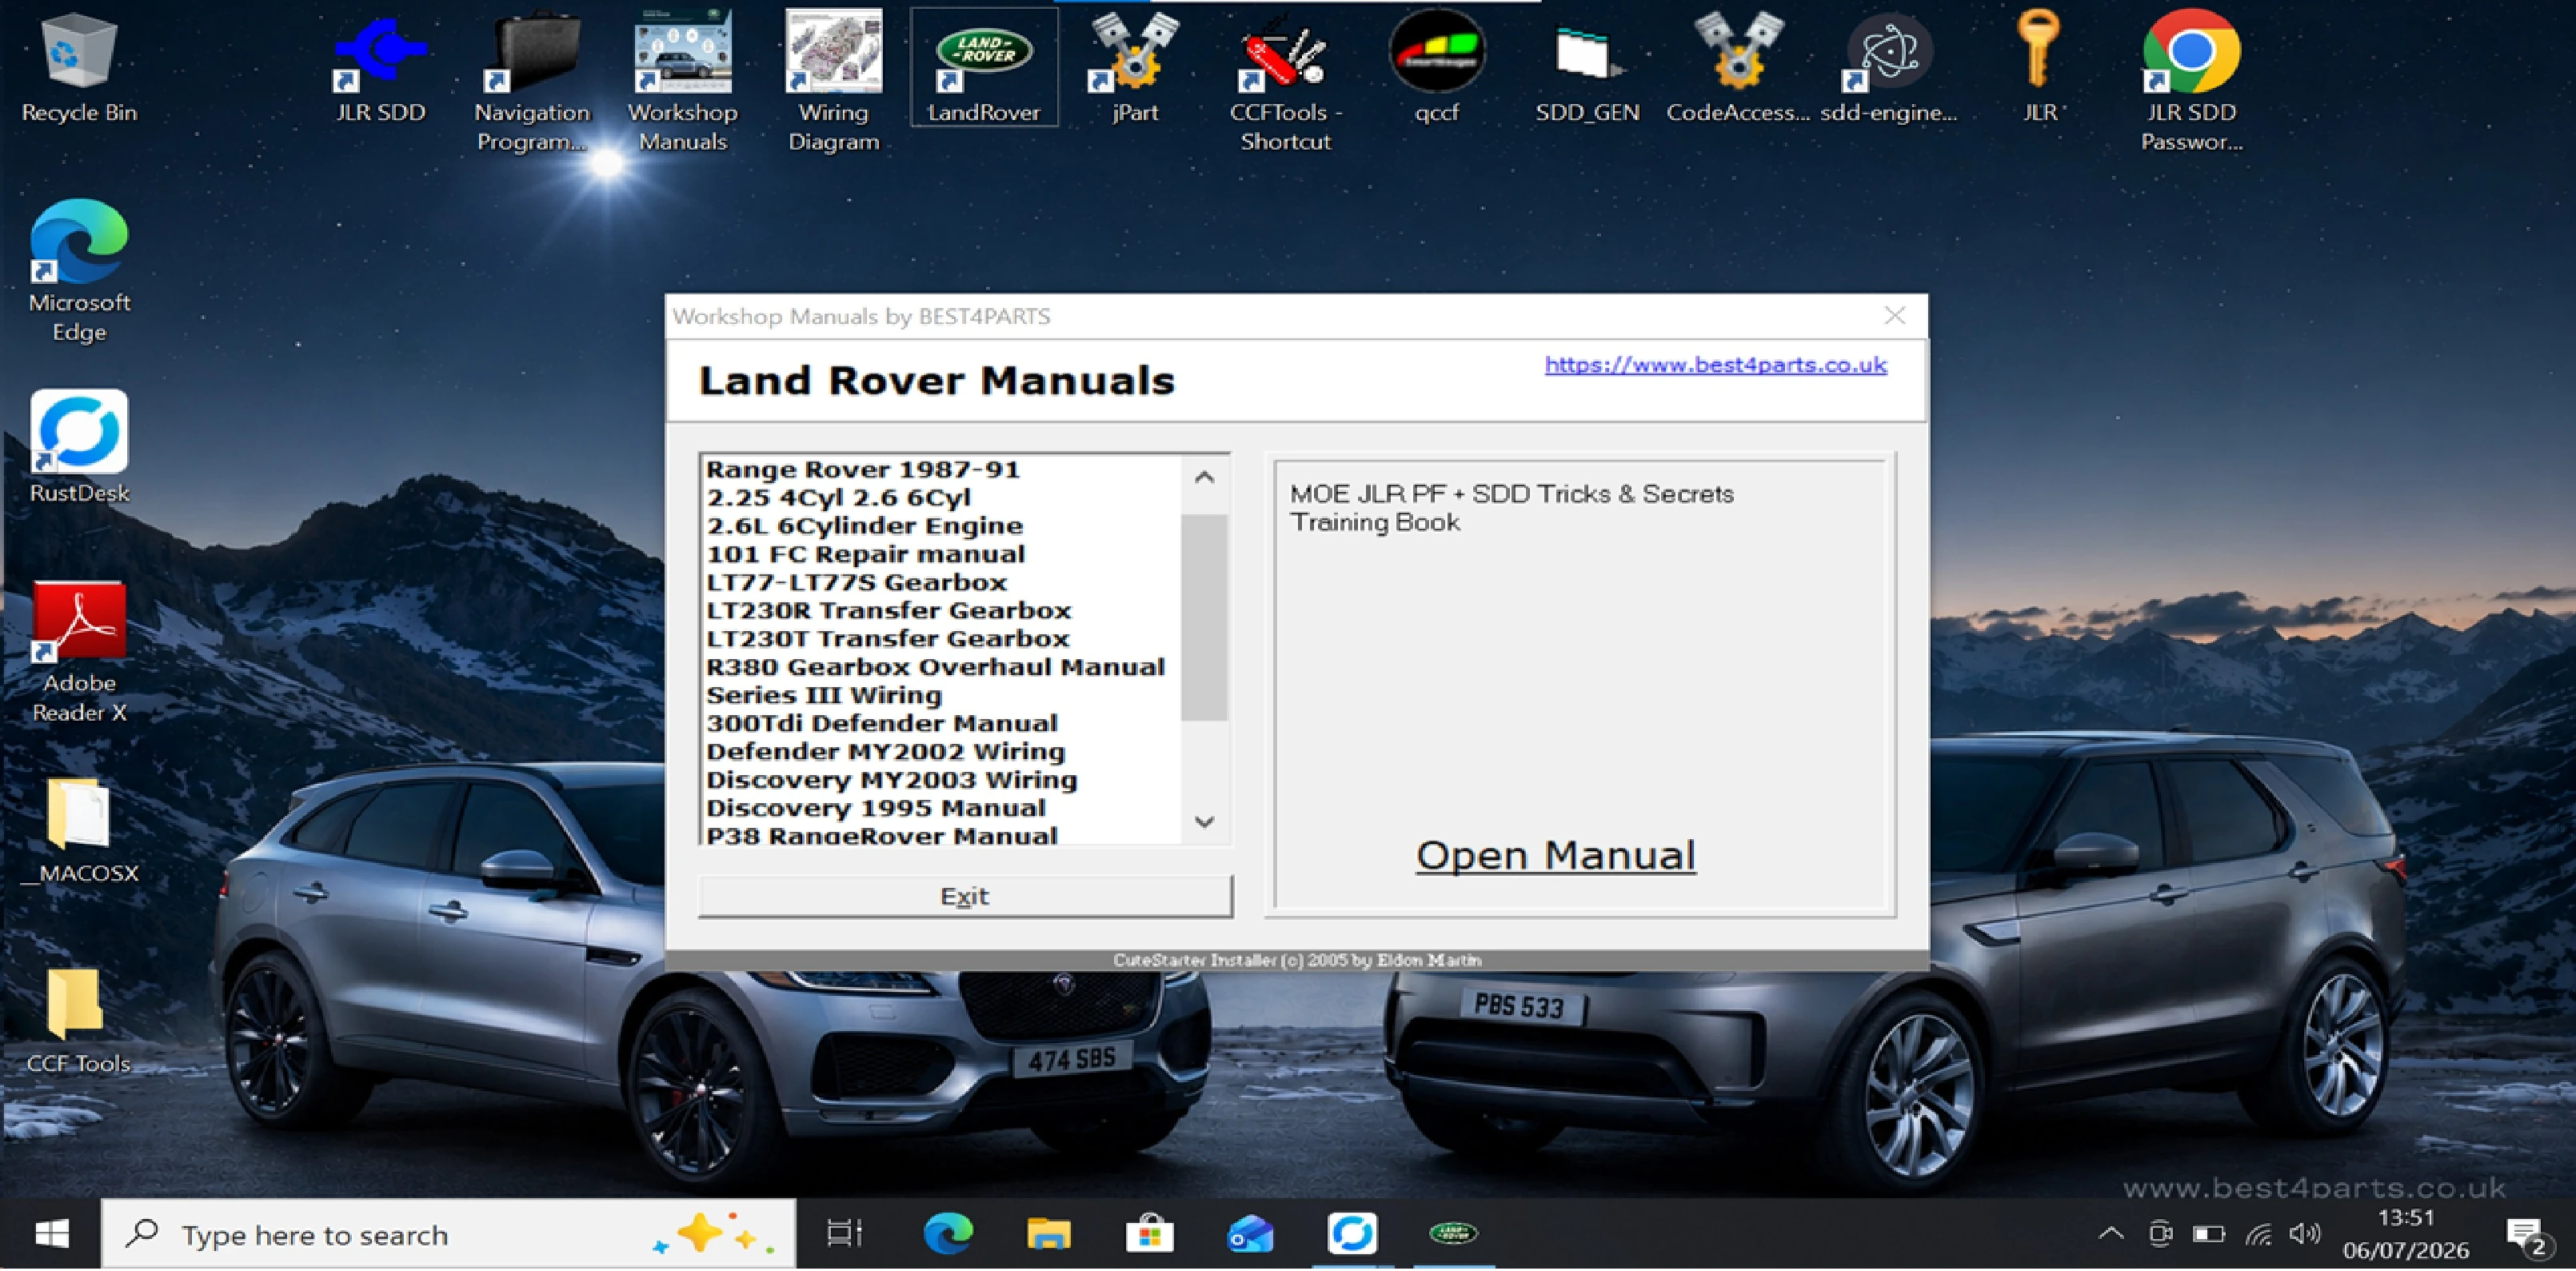2576x1271 pixels.
Task: Open notification center icon
Action: click(2527, 1236)
